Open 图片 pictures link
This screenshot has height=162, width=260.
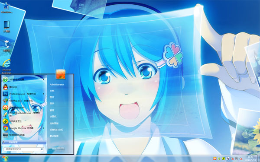(52, 97)
